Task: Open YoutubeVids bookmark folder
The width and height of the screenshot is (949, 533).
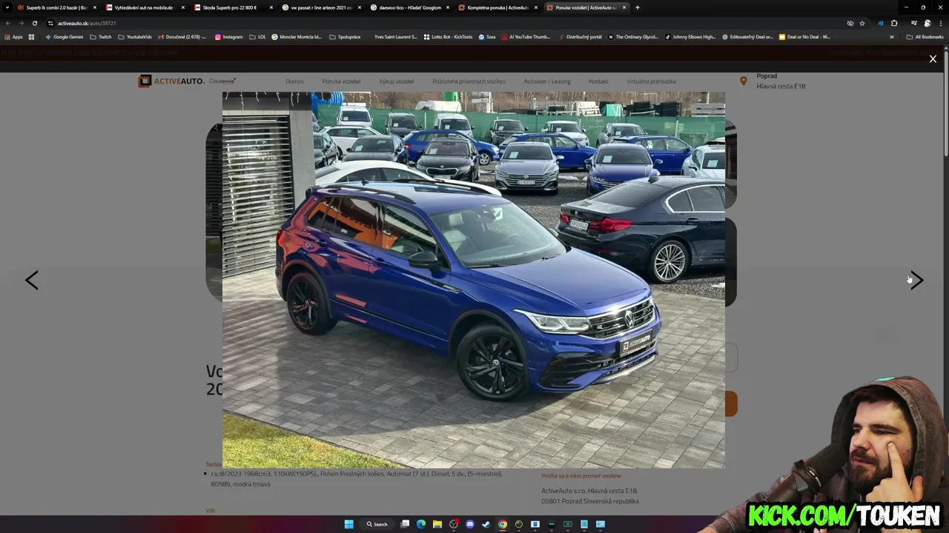Action: point(135,37)
